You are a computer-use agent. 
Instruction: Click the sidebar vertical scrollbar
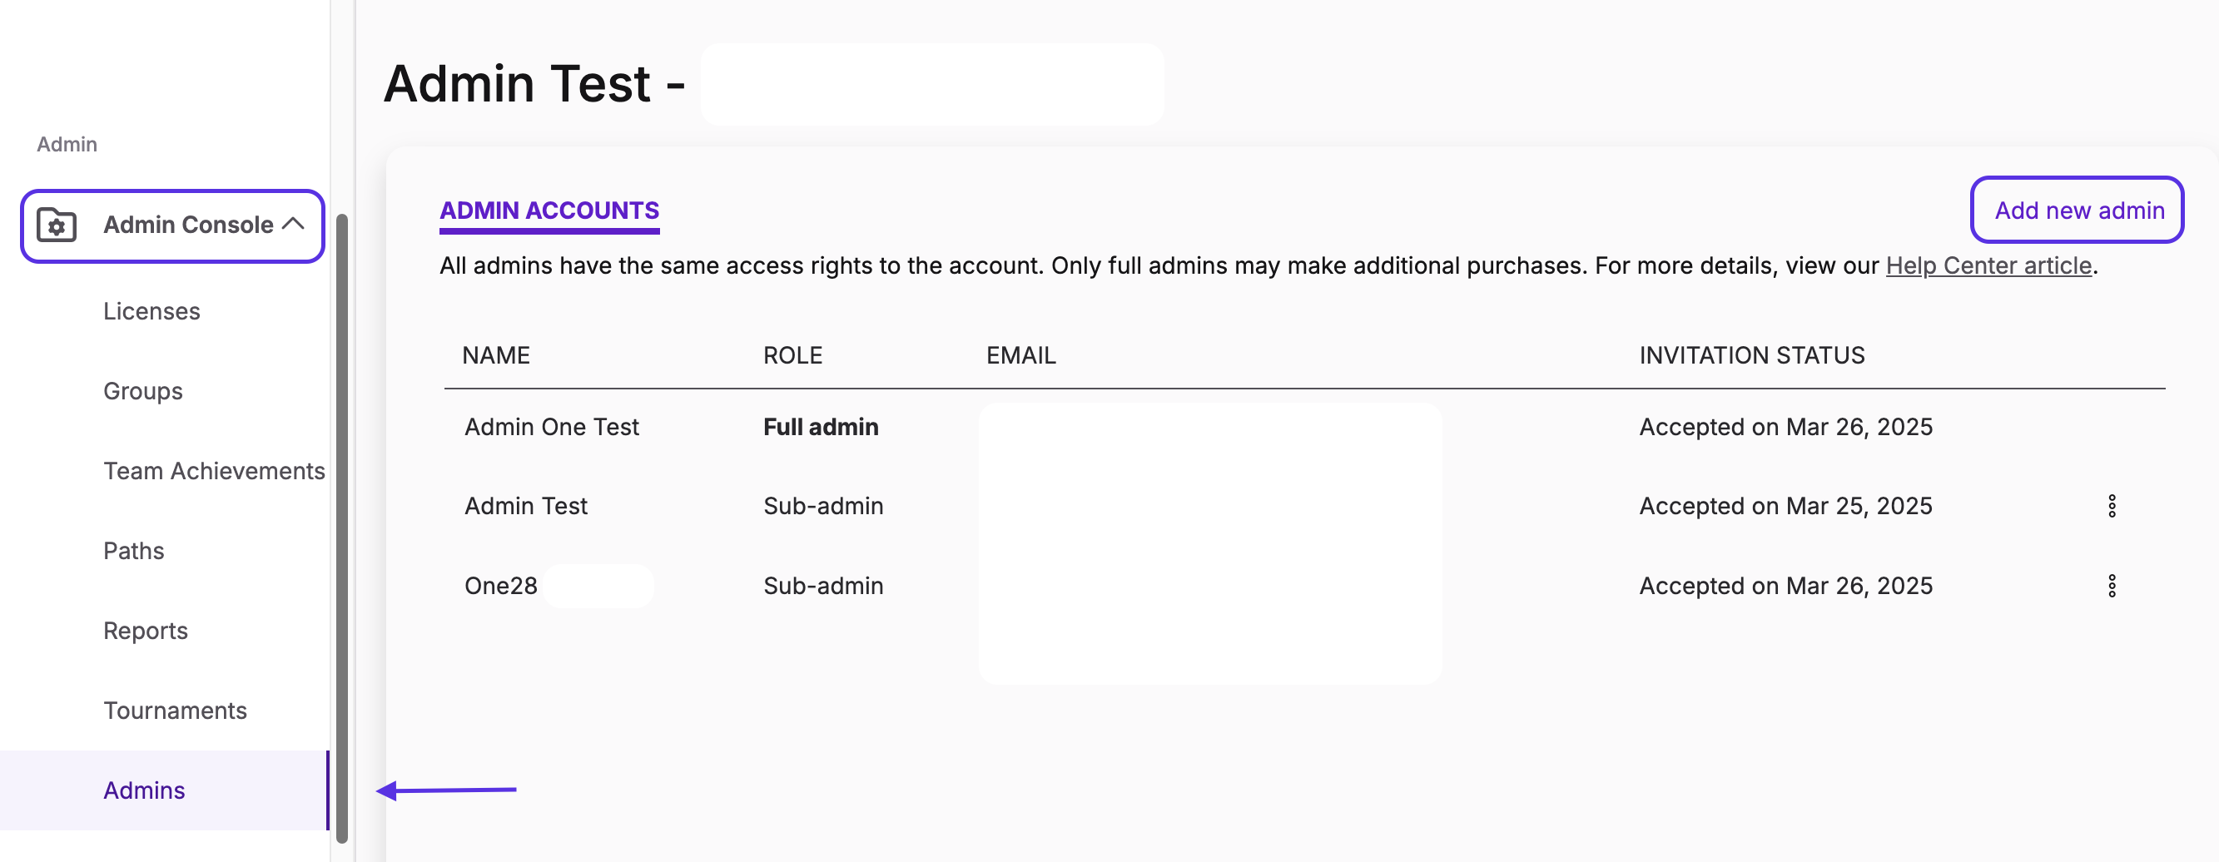(x=342, y=527)
